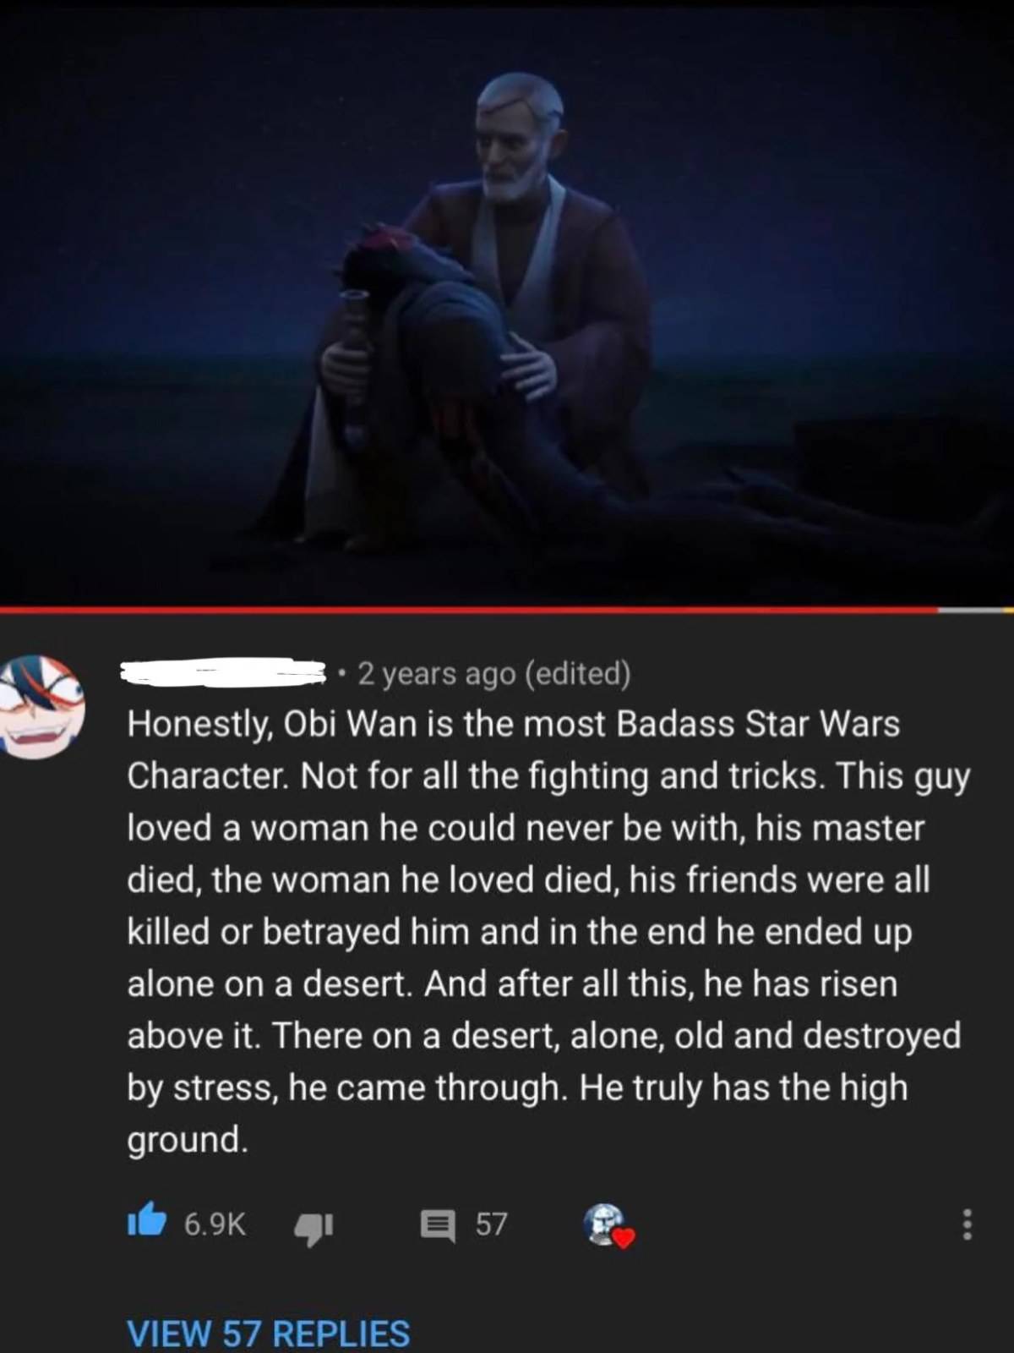Tap the small red heart on creator badge

[x=623, y=1238]
